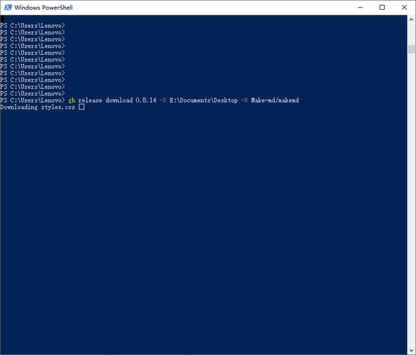Click the word "download" in the command
Viewport: 416px width, 355px height.
pyautogui.click(x=119, y=100)
